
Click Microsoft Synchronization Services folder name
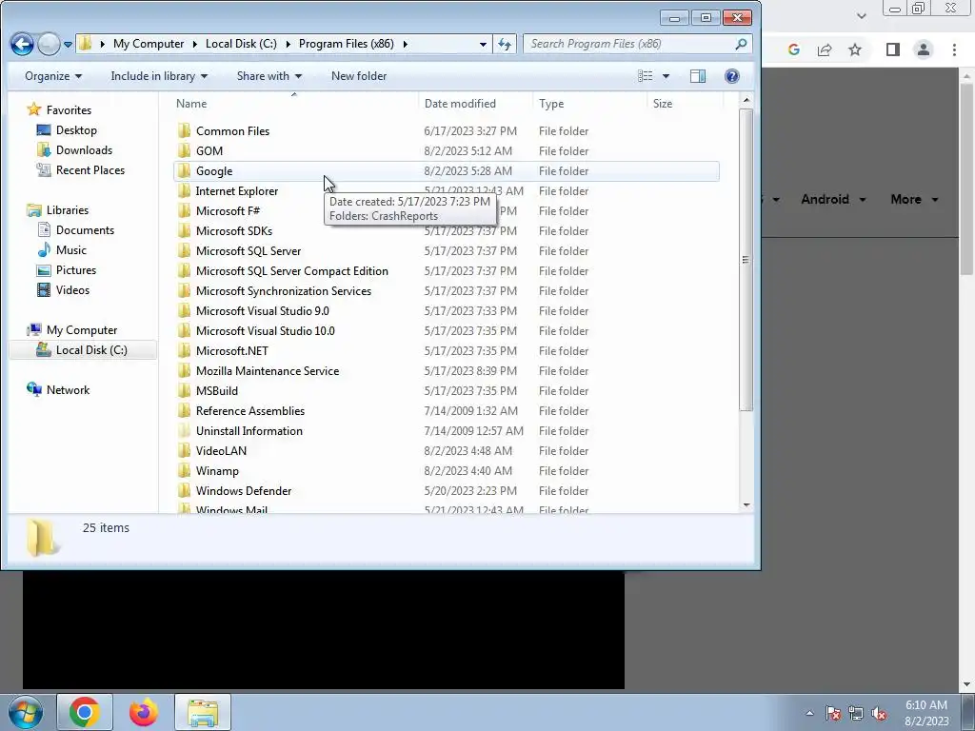tap(284, 291)
